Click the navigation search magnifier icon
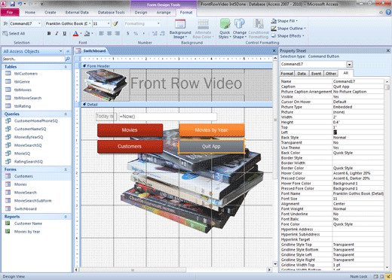 pos(68,59)
